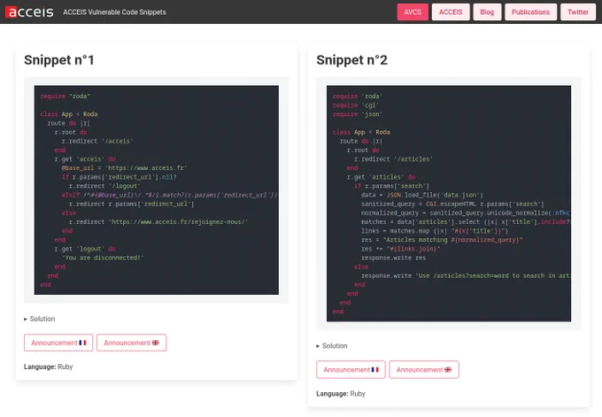Click the @base_url assignment line
The height and width of the screenshot is (417, 602).
[124, 168]
